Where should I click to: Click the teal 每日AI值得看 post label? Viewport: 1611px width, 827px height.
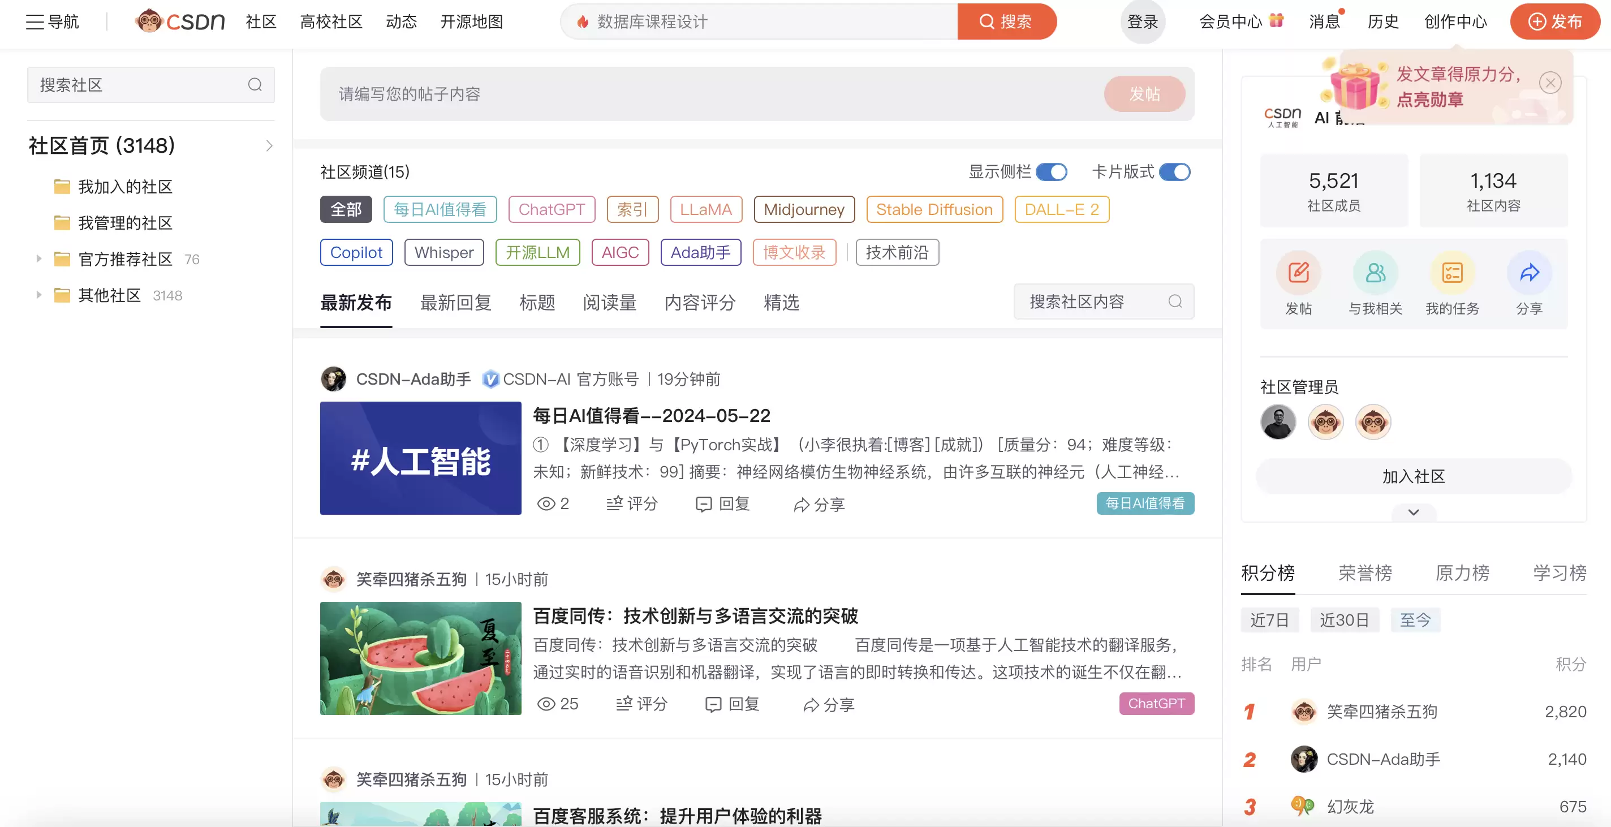coord(1145,503)
